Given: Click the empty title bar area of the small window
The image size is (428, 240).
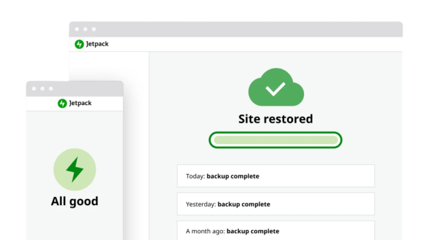Looking at the screenshot, I should click(x=90, y=89).
